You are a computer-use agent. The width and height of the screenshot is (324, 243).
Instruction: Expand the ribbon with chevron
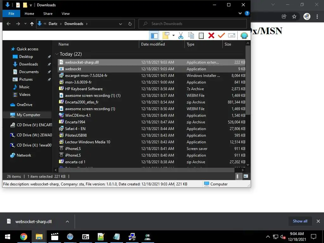[240, 13]
